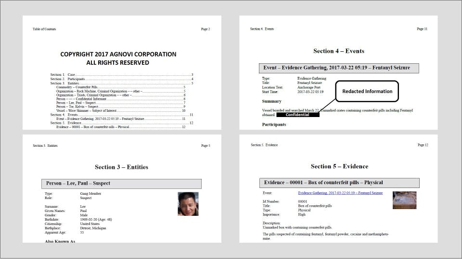The width and height of the screenshot is (462, 259).
Task: Open 'Section 5. Evidence' contents entry
Action: [122, 123]
